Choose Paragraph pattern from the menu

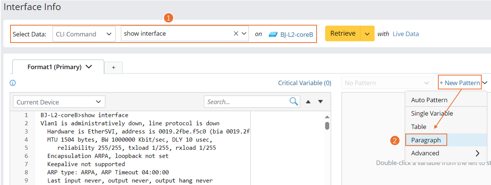(x=446, y=140)
